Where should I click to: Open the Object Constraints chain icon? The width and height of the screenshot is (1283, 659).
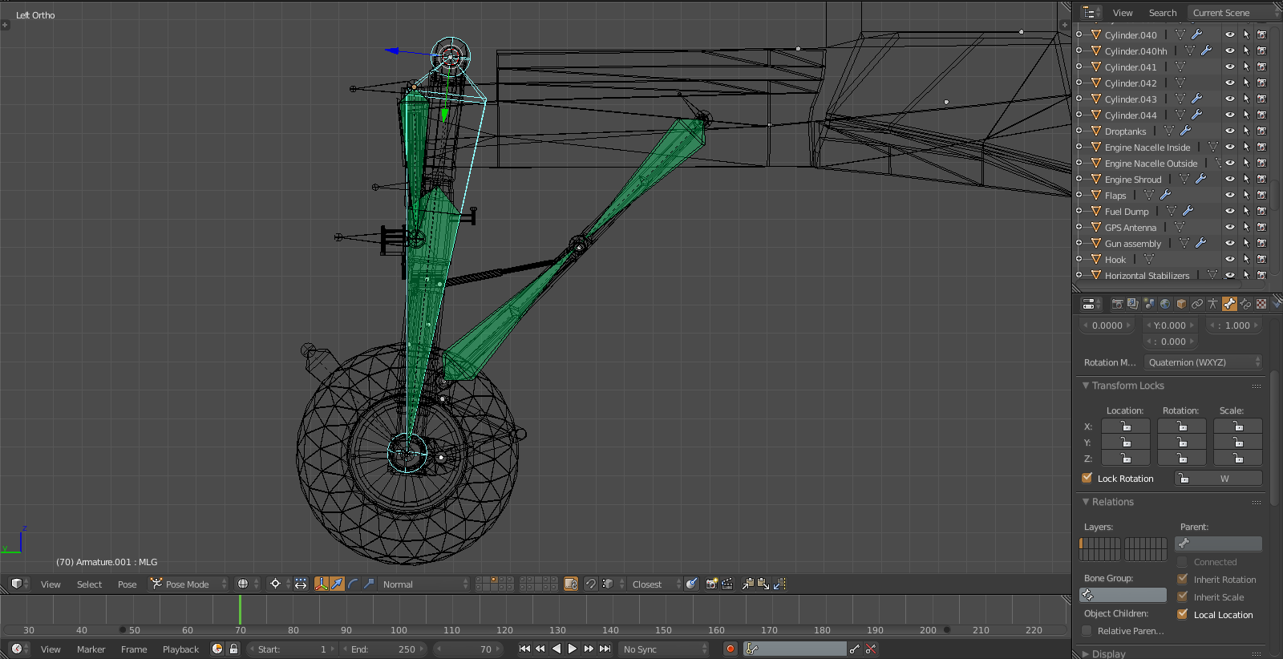pos(1197,304)
